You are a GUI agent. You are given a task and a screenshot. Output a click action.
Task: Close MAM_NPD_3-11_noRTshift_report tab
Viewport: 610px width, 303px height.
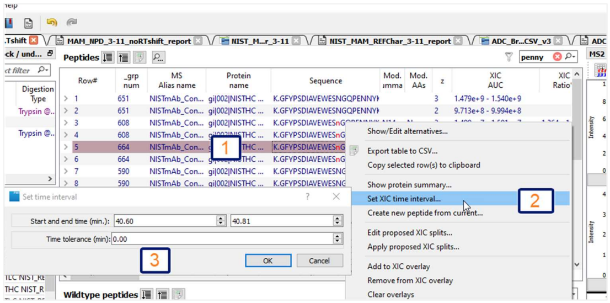(197, 41)
